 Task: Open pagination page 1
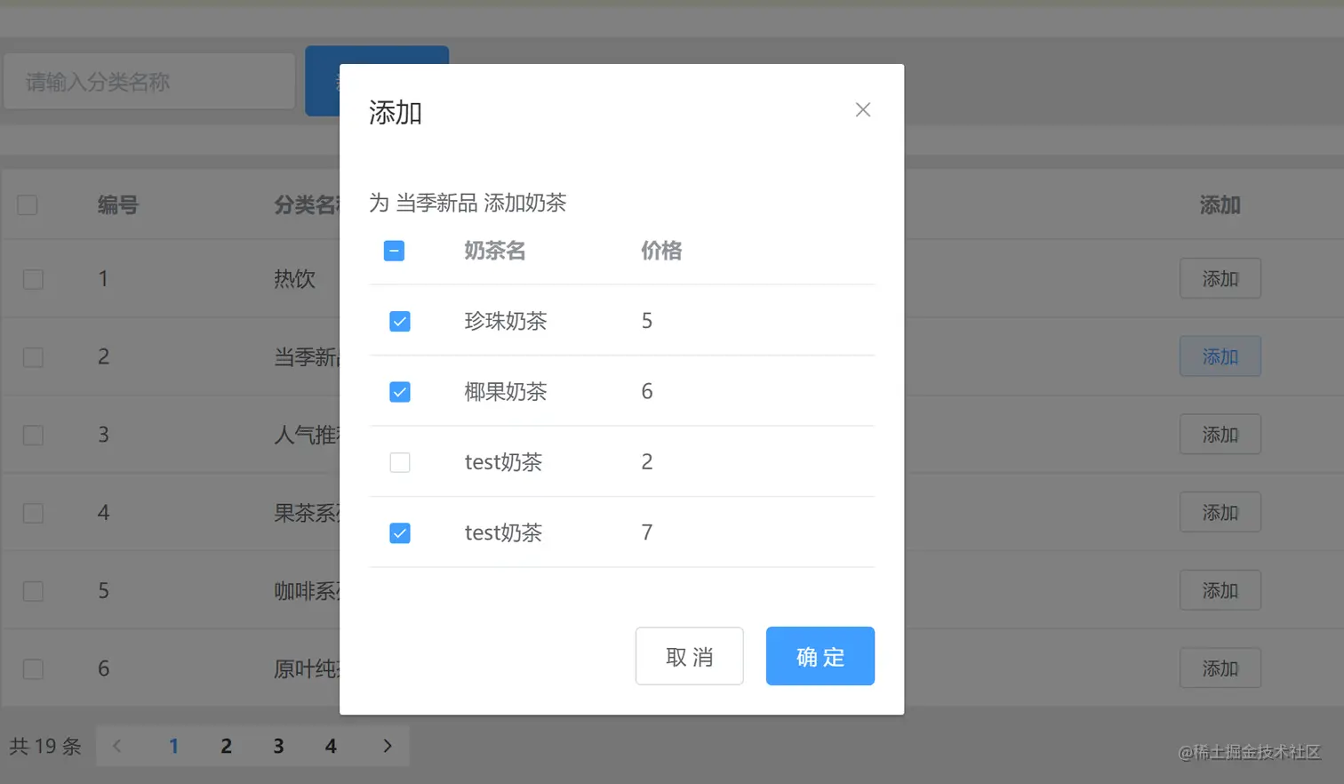coord(173,746)
